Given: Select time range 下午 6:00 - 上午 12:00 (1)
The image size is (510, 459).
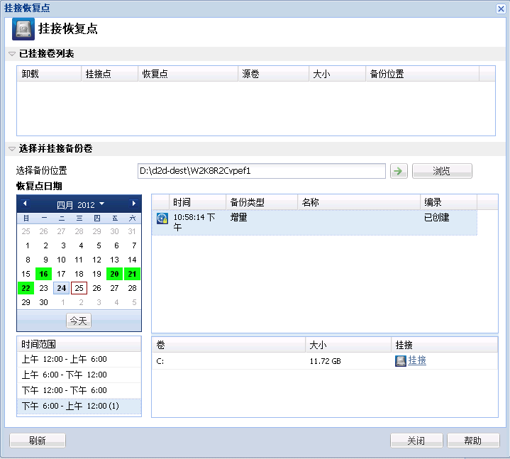Looking at the screenshot, I should [79, 406].
